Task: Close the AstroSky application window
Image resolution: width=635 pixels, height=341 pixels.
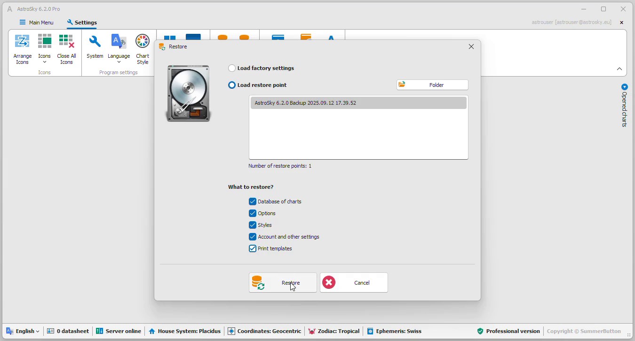Action: pos(623,9)
